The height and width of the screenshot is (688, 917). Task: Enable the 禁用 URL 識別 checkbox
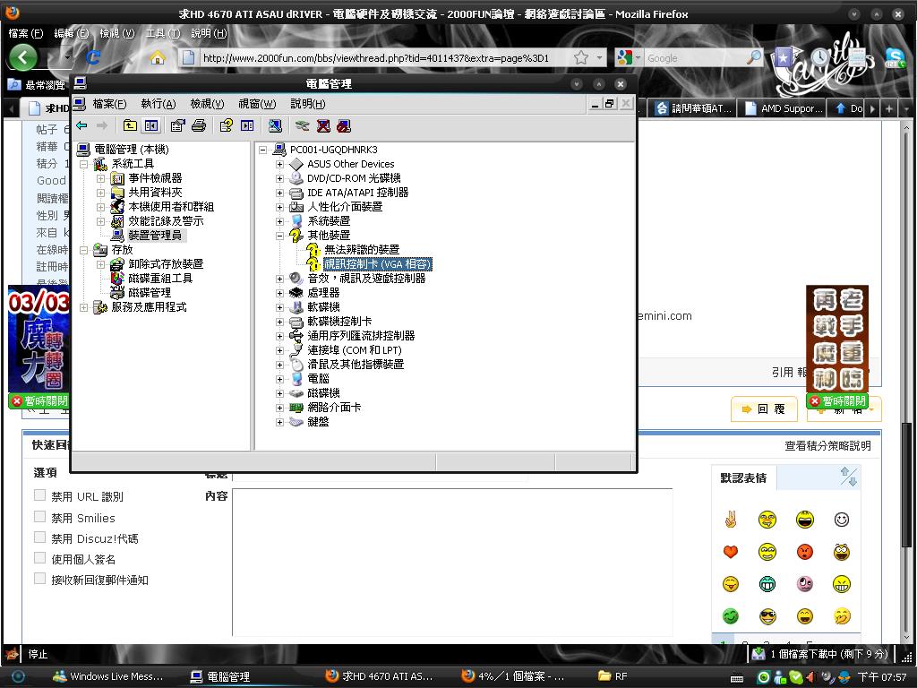40,495
